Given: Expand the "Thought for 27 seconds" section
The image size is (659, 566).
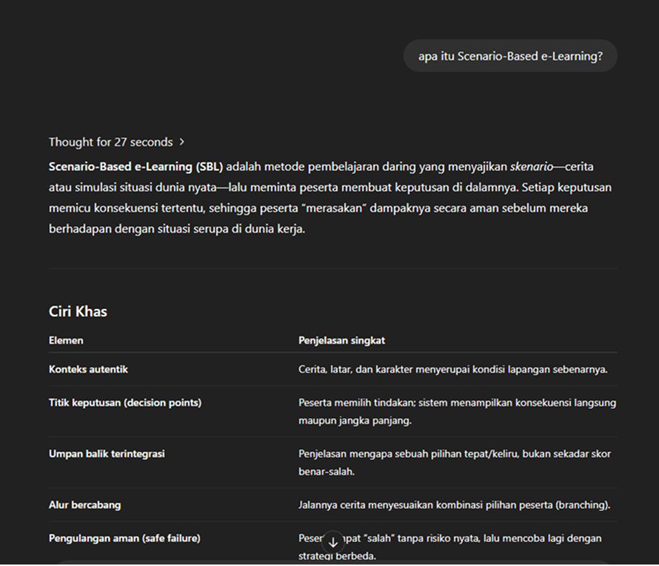Looking at the screenshot, I should pos(110,141).
